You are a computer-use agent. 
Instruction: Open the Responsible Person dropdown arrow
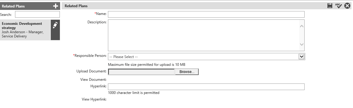click(302, 57)
